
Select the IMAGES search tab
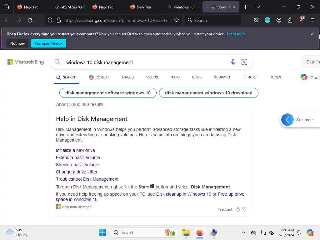[127, 77]
